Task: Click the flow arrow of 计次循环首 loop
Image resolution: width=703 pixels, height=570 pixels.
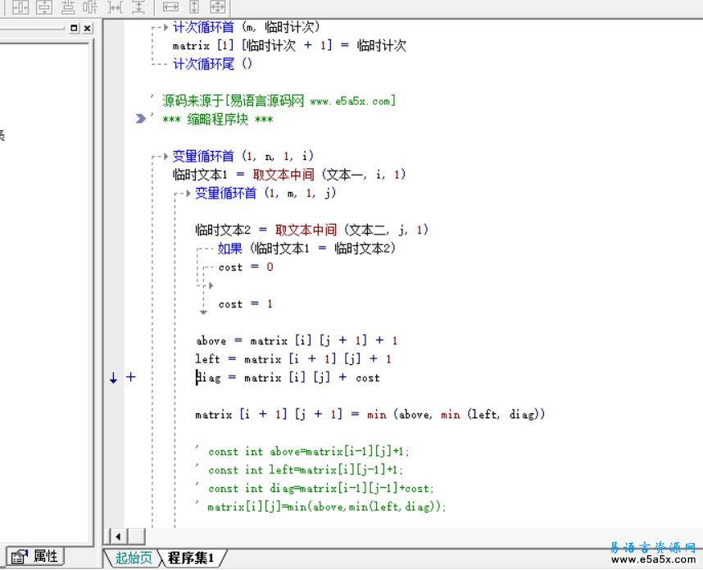Action: (x=166, y=27)
